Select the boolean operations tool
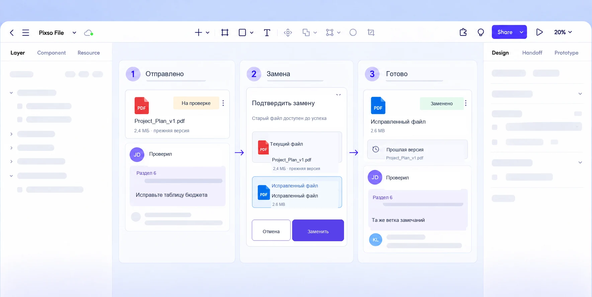Image resolution: width=592 pixels, height=297 pixels. [306, 32]
